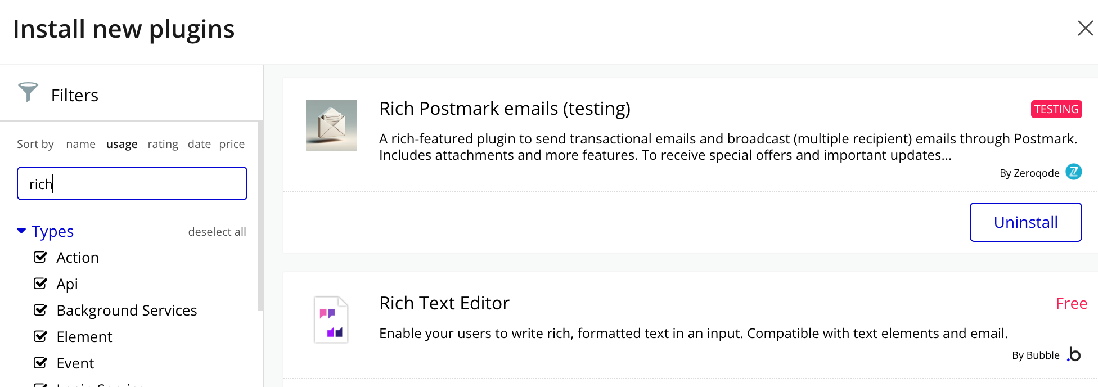Close the Install new plugins dialog
1098x387 pixels.
click(x=1085, y=28)
